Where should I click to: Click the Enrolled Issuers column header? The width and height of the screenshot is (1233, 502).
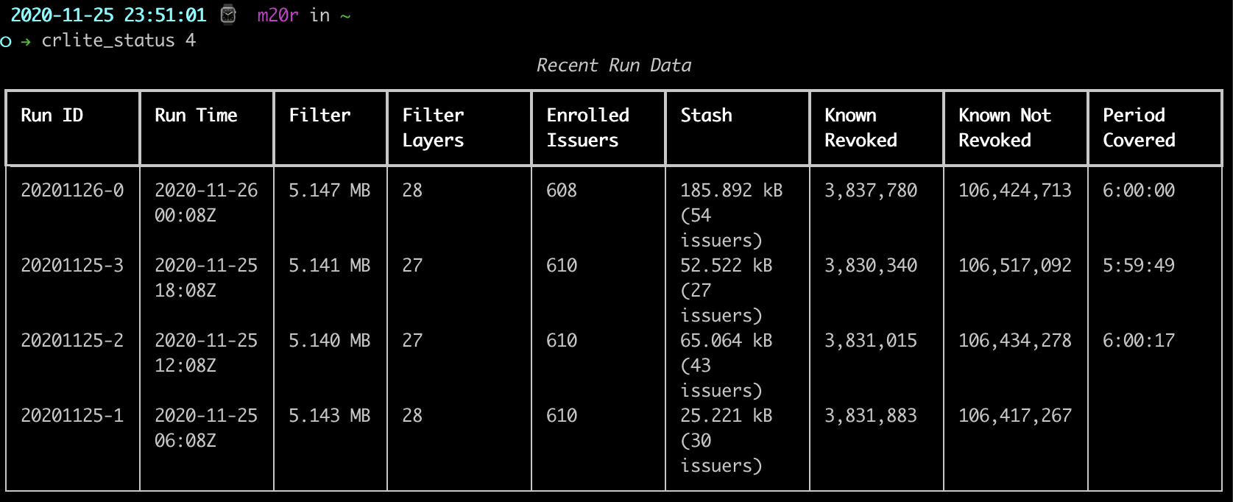coord(587,127)
